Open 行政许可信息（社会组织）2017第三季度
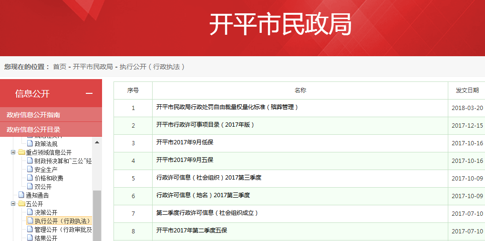The width and height of the screenshot is (485, 241). click(x=209, y=178)
